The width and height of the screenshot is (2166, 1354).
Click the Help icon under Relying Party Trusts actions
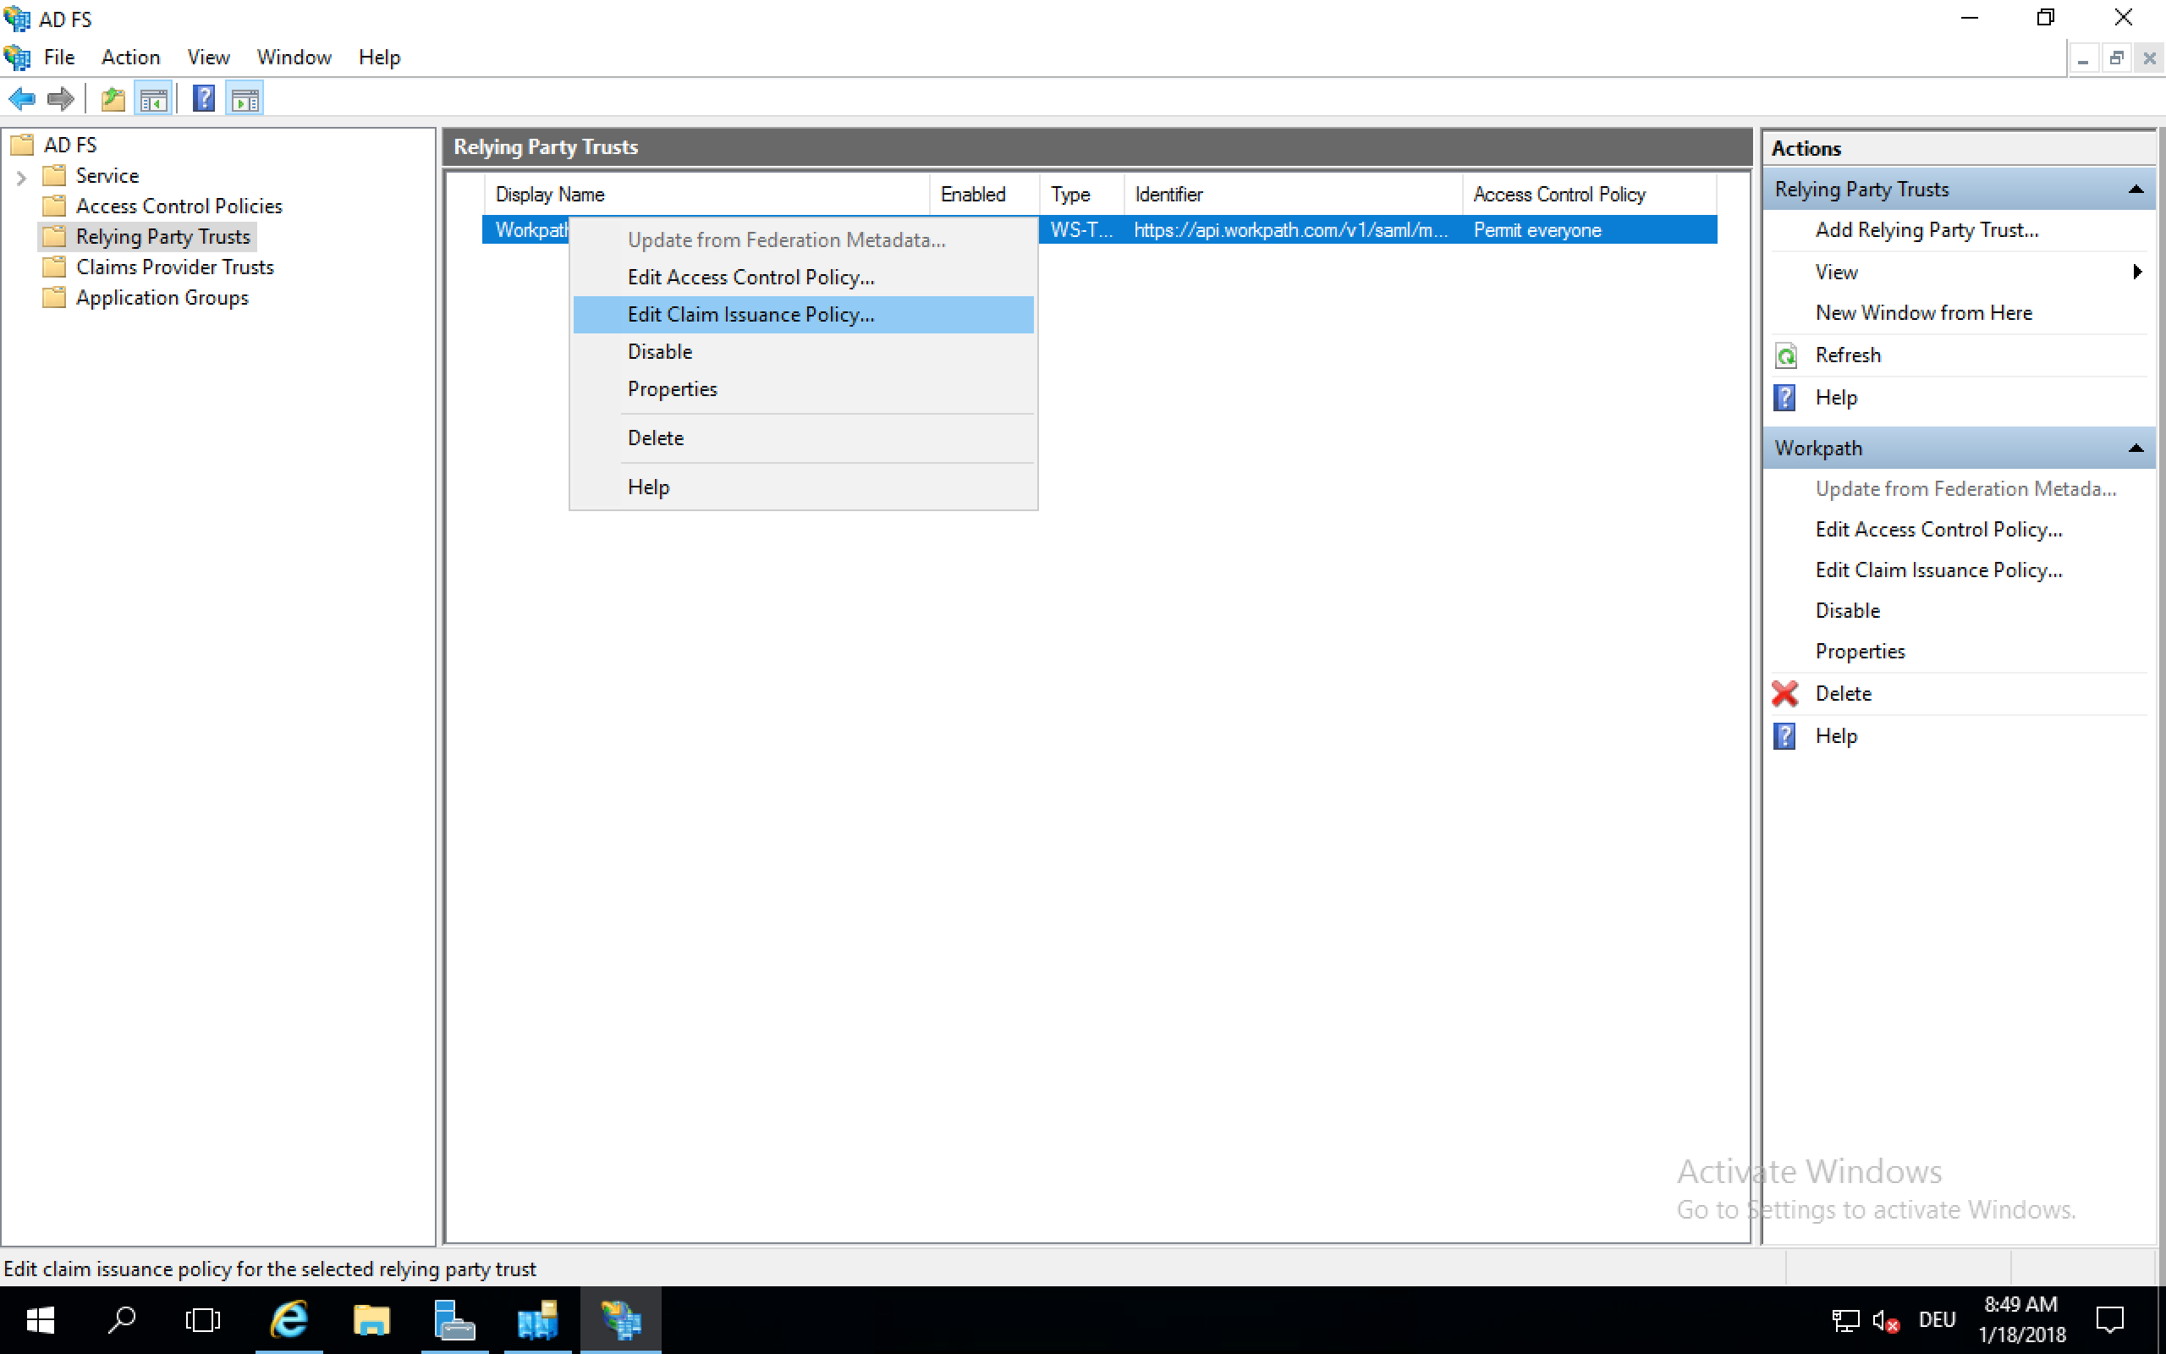click(x=1785, y=398)
